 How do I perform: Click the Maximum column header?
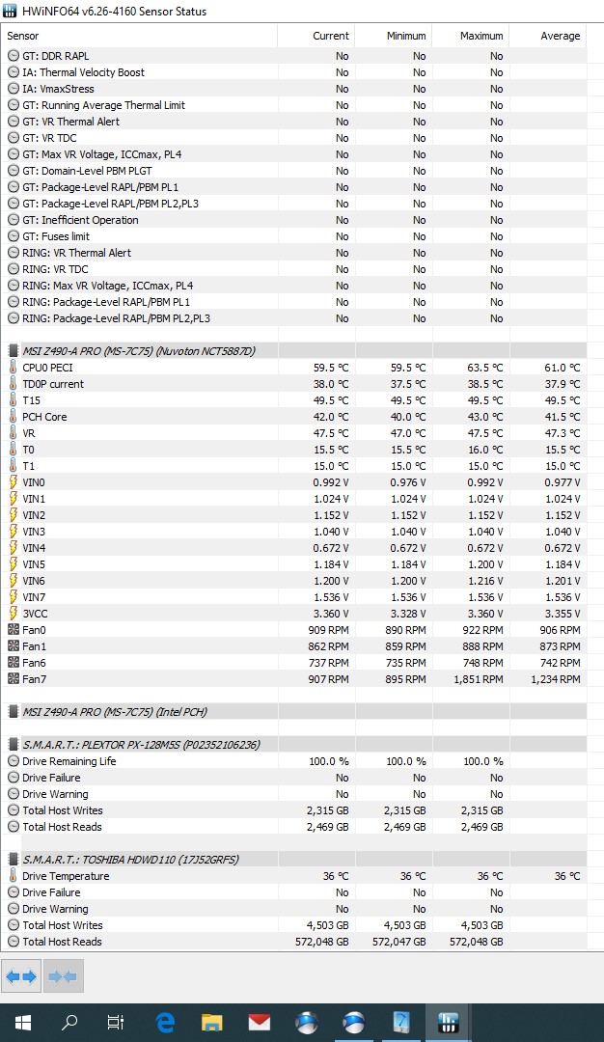coord(470,36)
